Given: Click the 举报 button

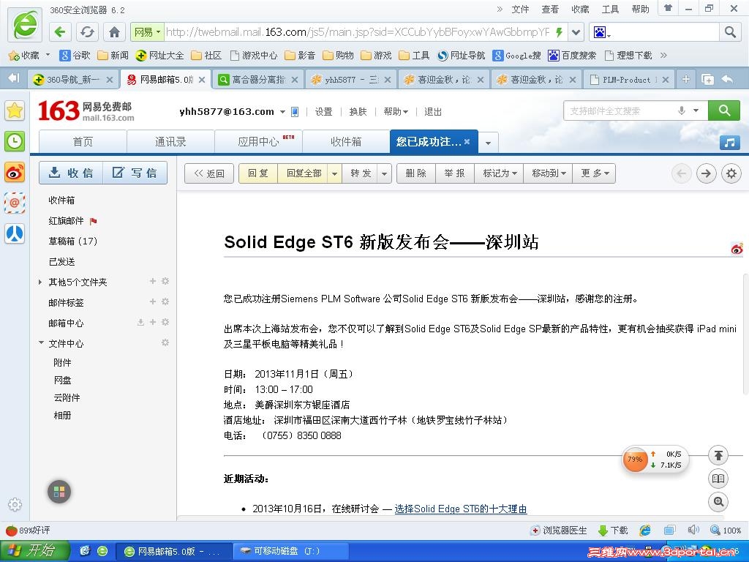Looking at the screenshot, I should tap(454, 173).
